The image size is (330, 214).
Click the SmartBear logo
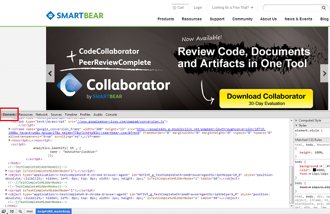click(x=75, y=15)
